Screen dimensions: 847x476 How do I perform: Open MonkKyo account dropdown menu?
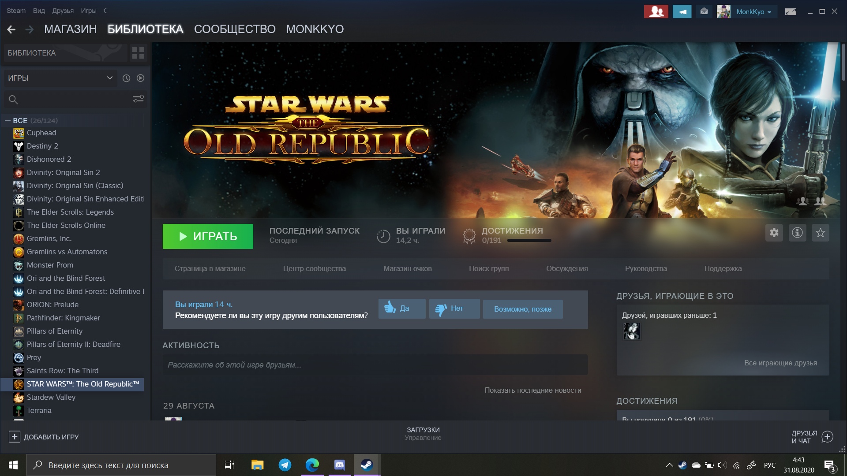pos(753,12)
